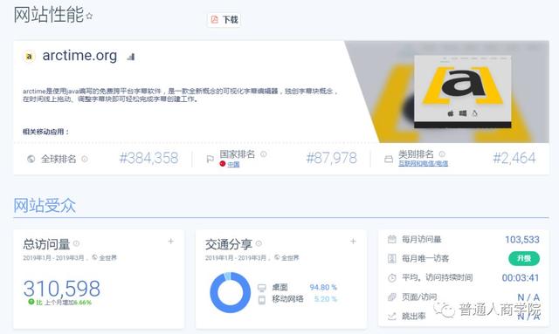Click the globe icon beside 全球排名
The height and width of the screenshot is (334, 559).
tap(31, 159)
